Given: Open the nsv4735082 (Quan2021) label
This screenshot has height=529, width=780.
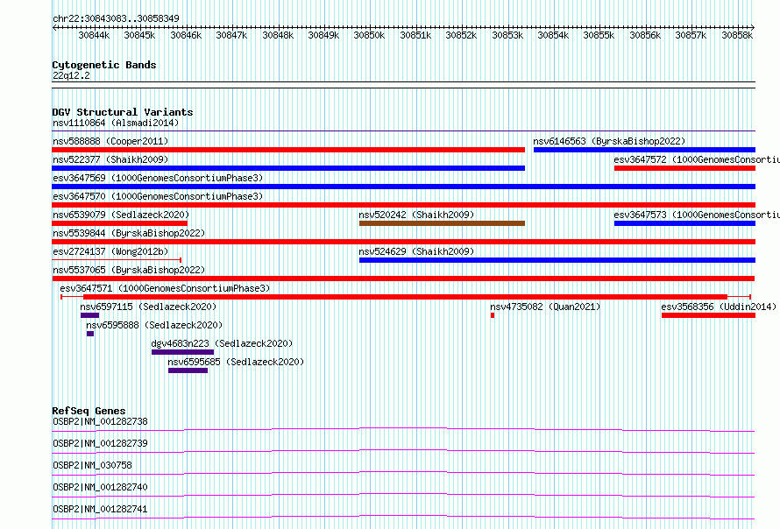Looking at the screenshot, I should [545, 307].
